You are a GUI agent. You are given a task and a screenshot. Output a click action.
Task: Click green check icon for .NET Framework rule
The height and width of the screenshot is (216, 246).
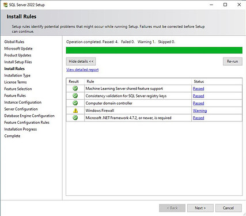75,118
